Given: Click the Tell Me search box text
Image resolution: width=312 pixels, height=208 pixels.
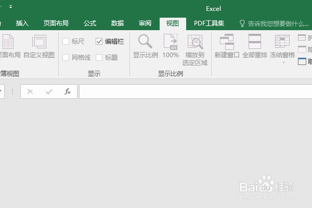Looking at the screenshot, I should coord(278,24).
